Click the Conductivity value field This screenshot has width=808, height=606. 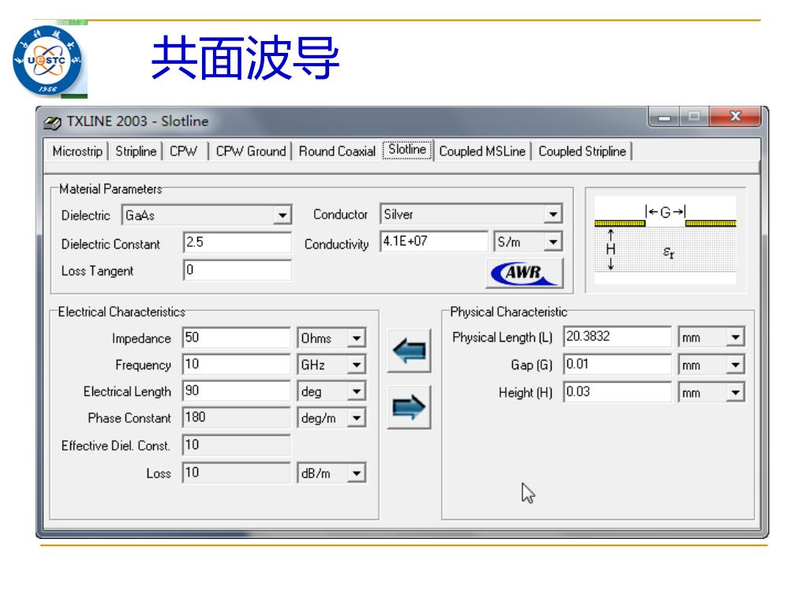(x=434, y=241)
